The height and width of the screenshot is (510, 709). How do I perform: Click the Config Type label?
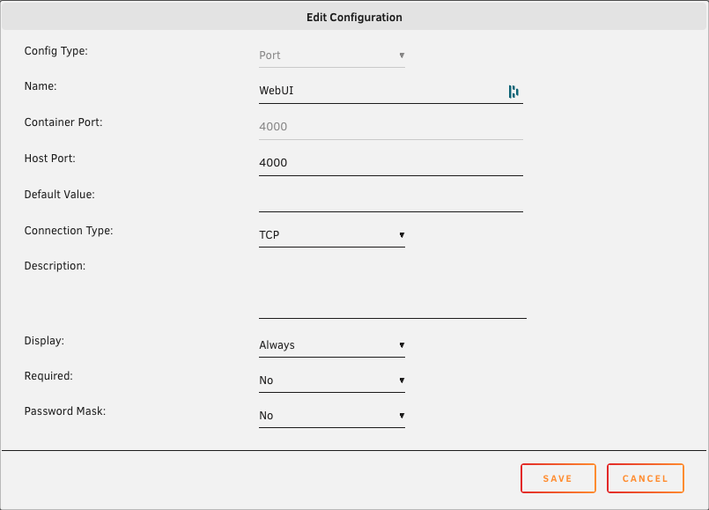(x=56, y=51)
